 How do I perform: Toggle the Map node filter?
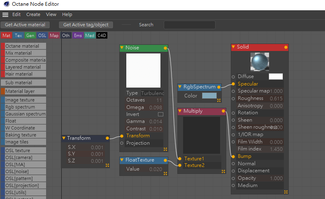54,35
